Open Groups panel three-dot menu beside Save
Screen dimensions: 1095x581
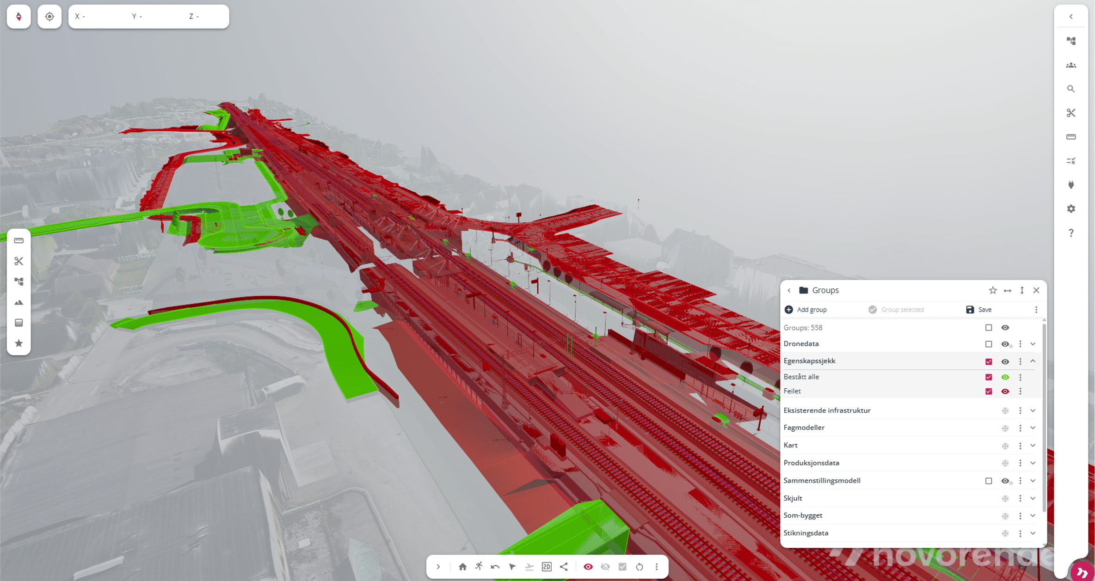[x=1036, y=310]
